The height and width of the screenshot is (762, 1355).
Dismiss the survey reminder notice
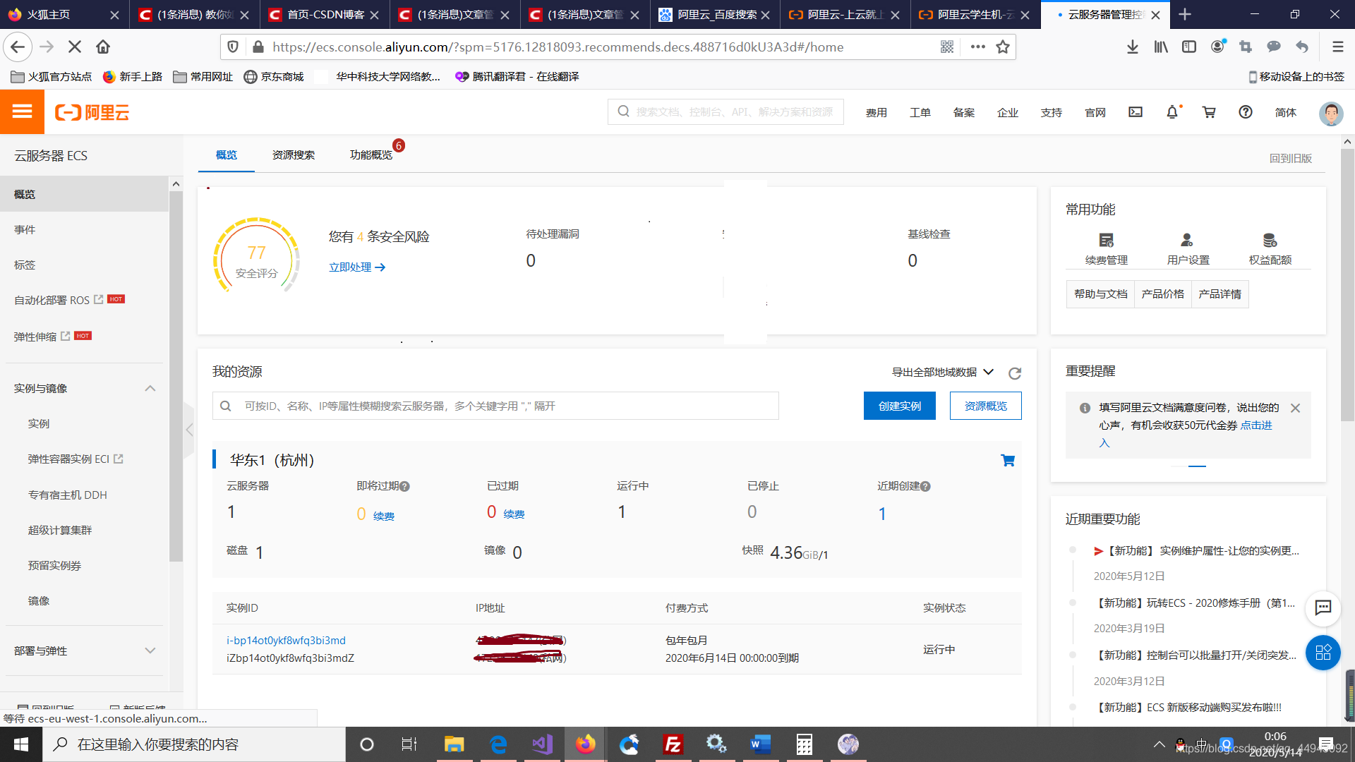pos(1295,408)
